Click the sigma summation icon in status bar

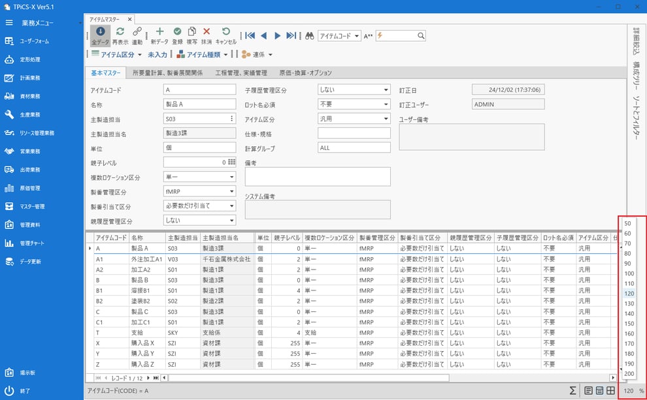[572, 390]
